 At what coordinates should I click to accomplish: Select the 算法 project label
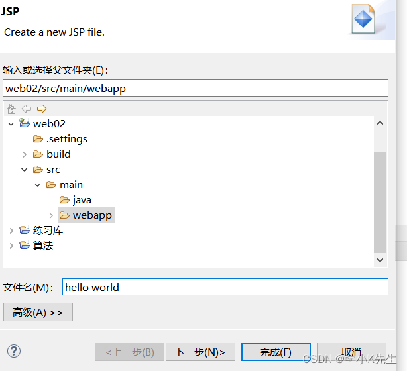click(x=43, y=245)
